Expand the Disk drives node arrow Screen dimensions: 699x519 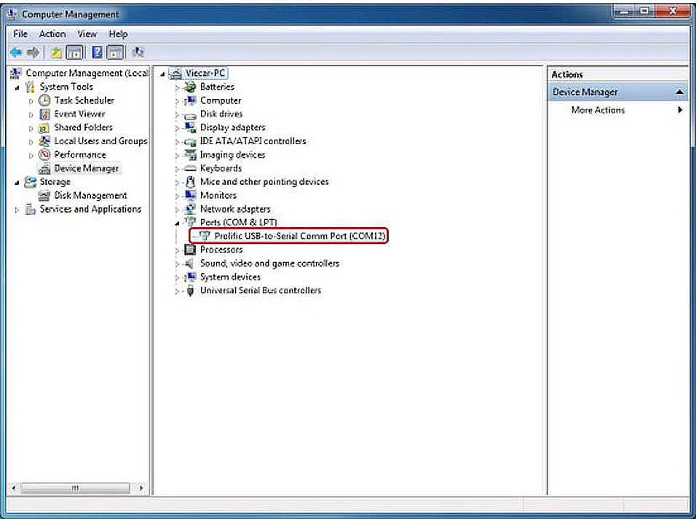pyautogui.click(x=177, y=115)
